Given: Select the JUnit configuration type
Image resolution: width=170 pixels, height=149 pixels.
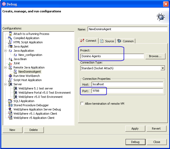Looking at the screenshot, I should coord(17,63).
